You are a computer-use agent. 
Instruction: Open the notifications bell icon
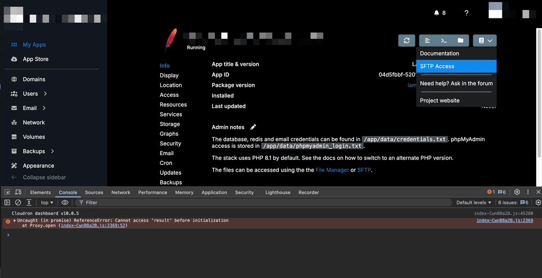click(436, 13)
